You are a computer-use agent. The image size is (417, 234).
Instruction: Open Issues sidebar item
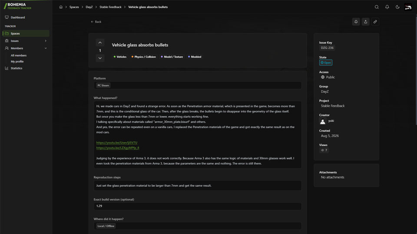coord(15,41)
